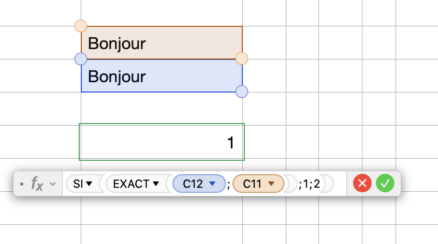Screen dimensions: 438x244
Task: Select the C11 reference token label
Action: coord(252,184)
